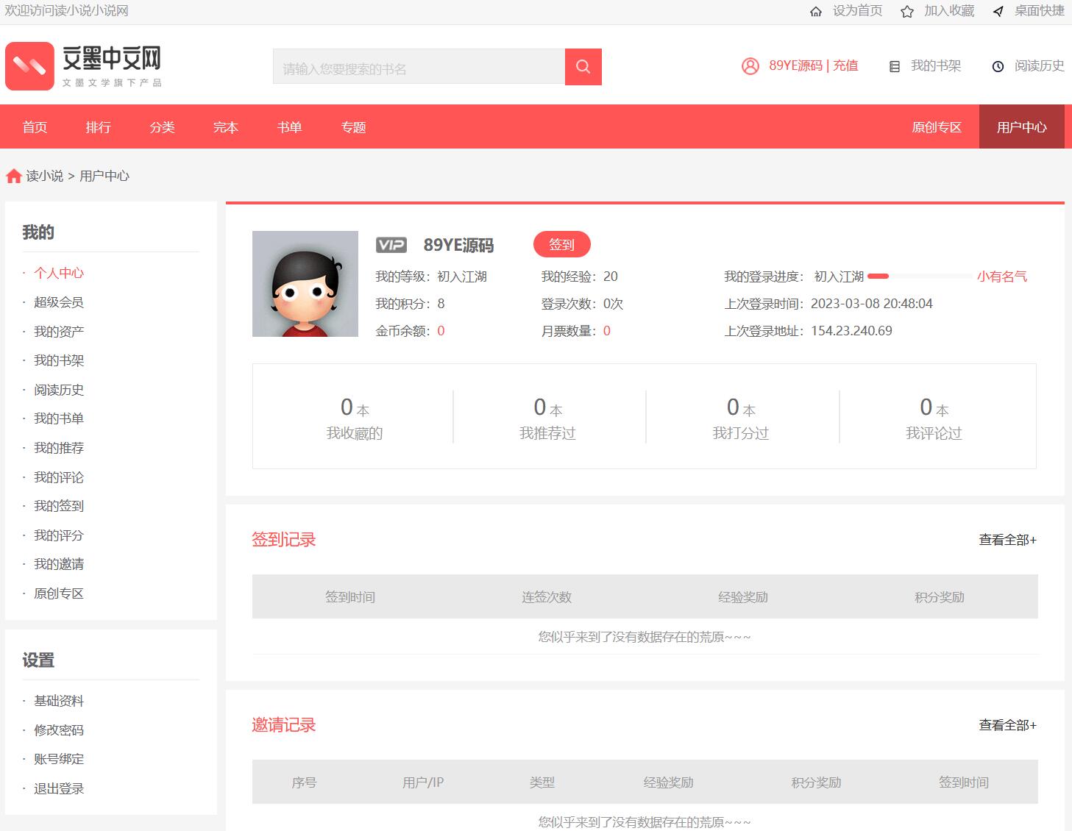1072x831 pixels.
Task: Click the magnifier search button
Action: click(583, 67)
